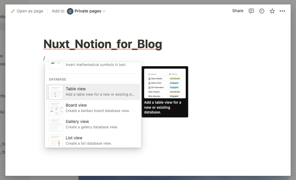Click 'Create a kanban board database view.' description
296x180 pixels.
tap(97, 111)
